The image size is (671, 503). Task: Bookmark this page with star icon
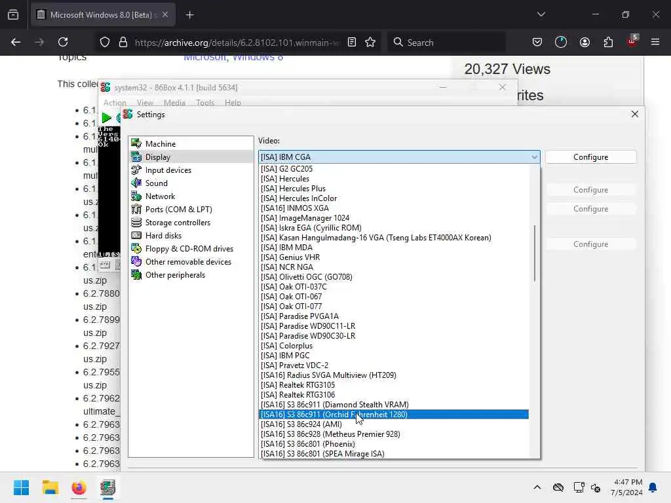[370, 42]
